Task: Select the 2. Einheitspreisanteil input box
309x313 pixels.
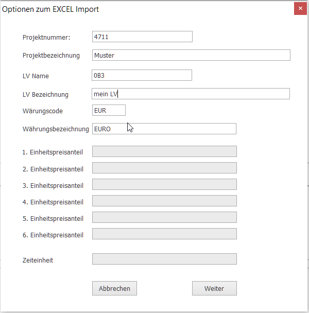Action: 164,168
